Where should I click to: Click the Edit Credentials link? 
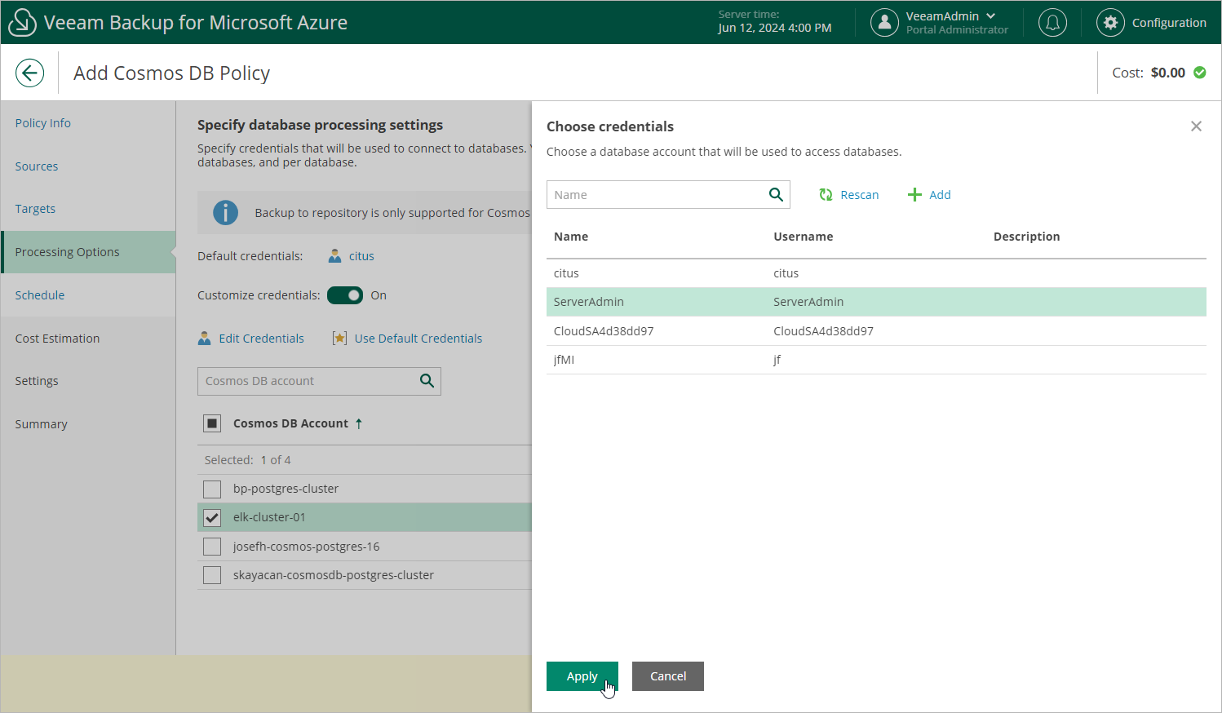pyautogui.click(x=261, y=339)
